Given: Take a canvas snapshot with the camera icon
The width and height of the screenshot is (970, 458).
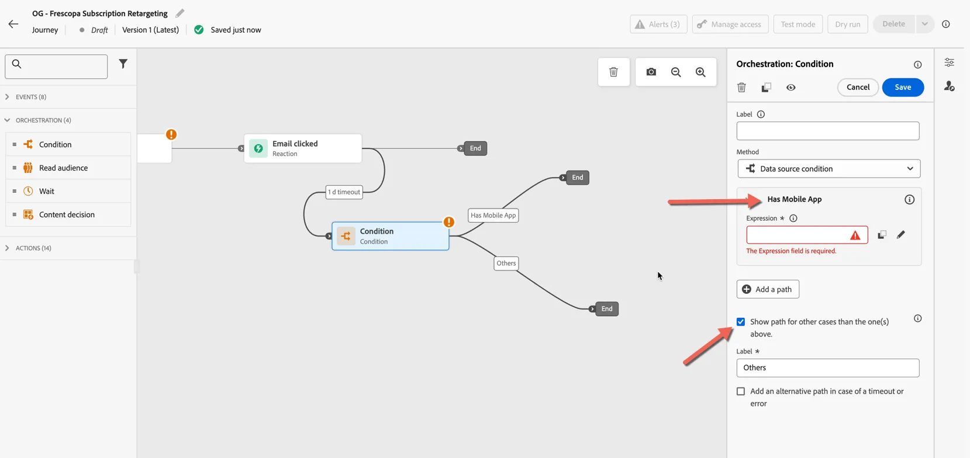Looking at the screenshot, I should pos(651,72).
